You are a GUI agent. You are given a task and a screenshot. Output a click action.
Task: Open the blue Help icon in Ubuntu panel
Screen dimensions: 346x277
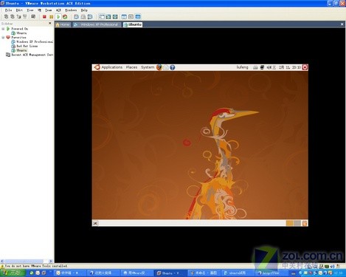(x=173, y=67)
